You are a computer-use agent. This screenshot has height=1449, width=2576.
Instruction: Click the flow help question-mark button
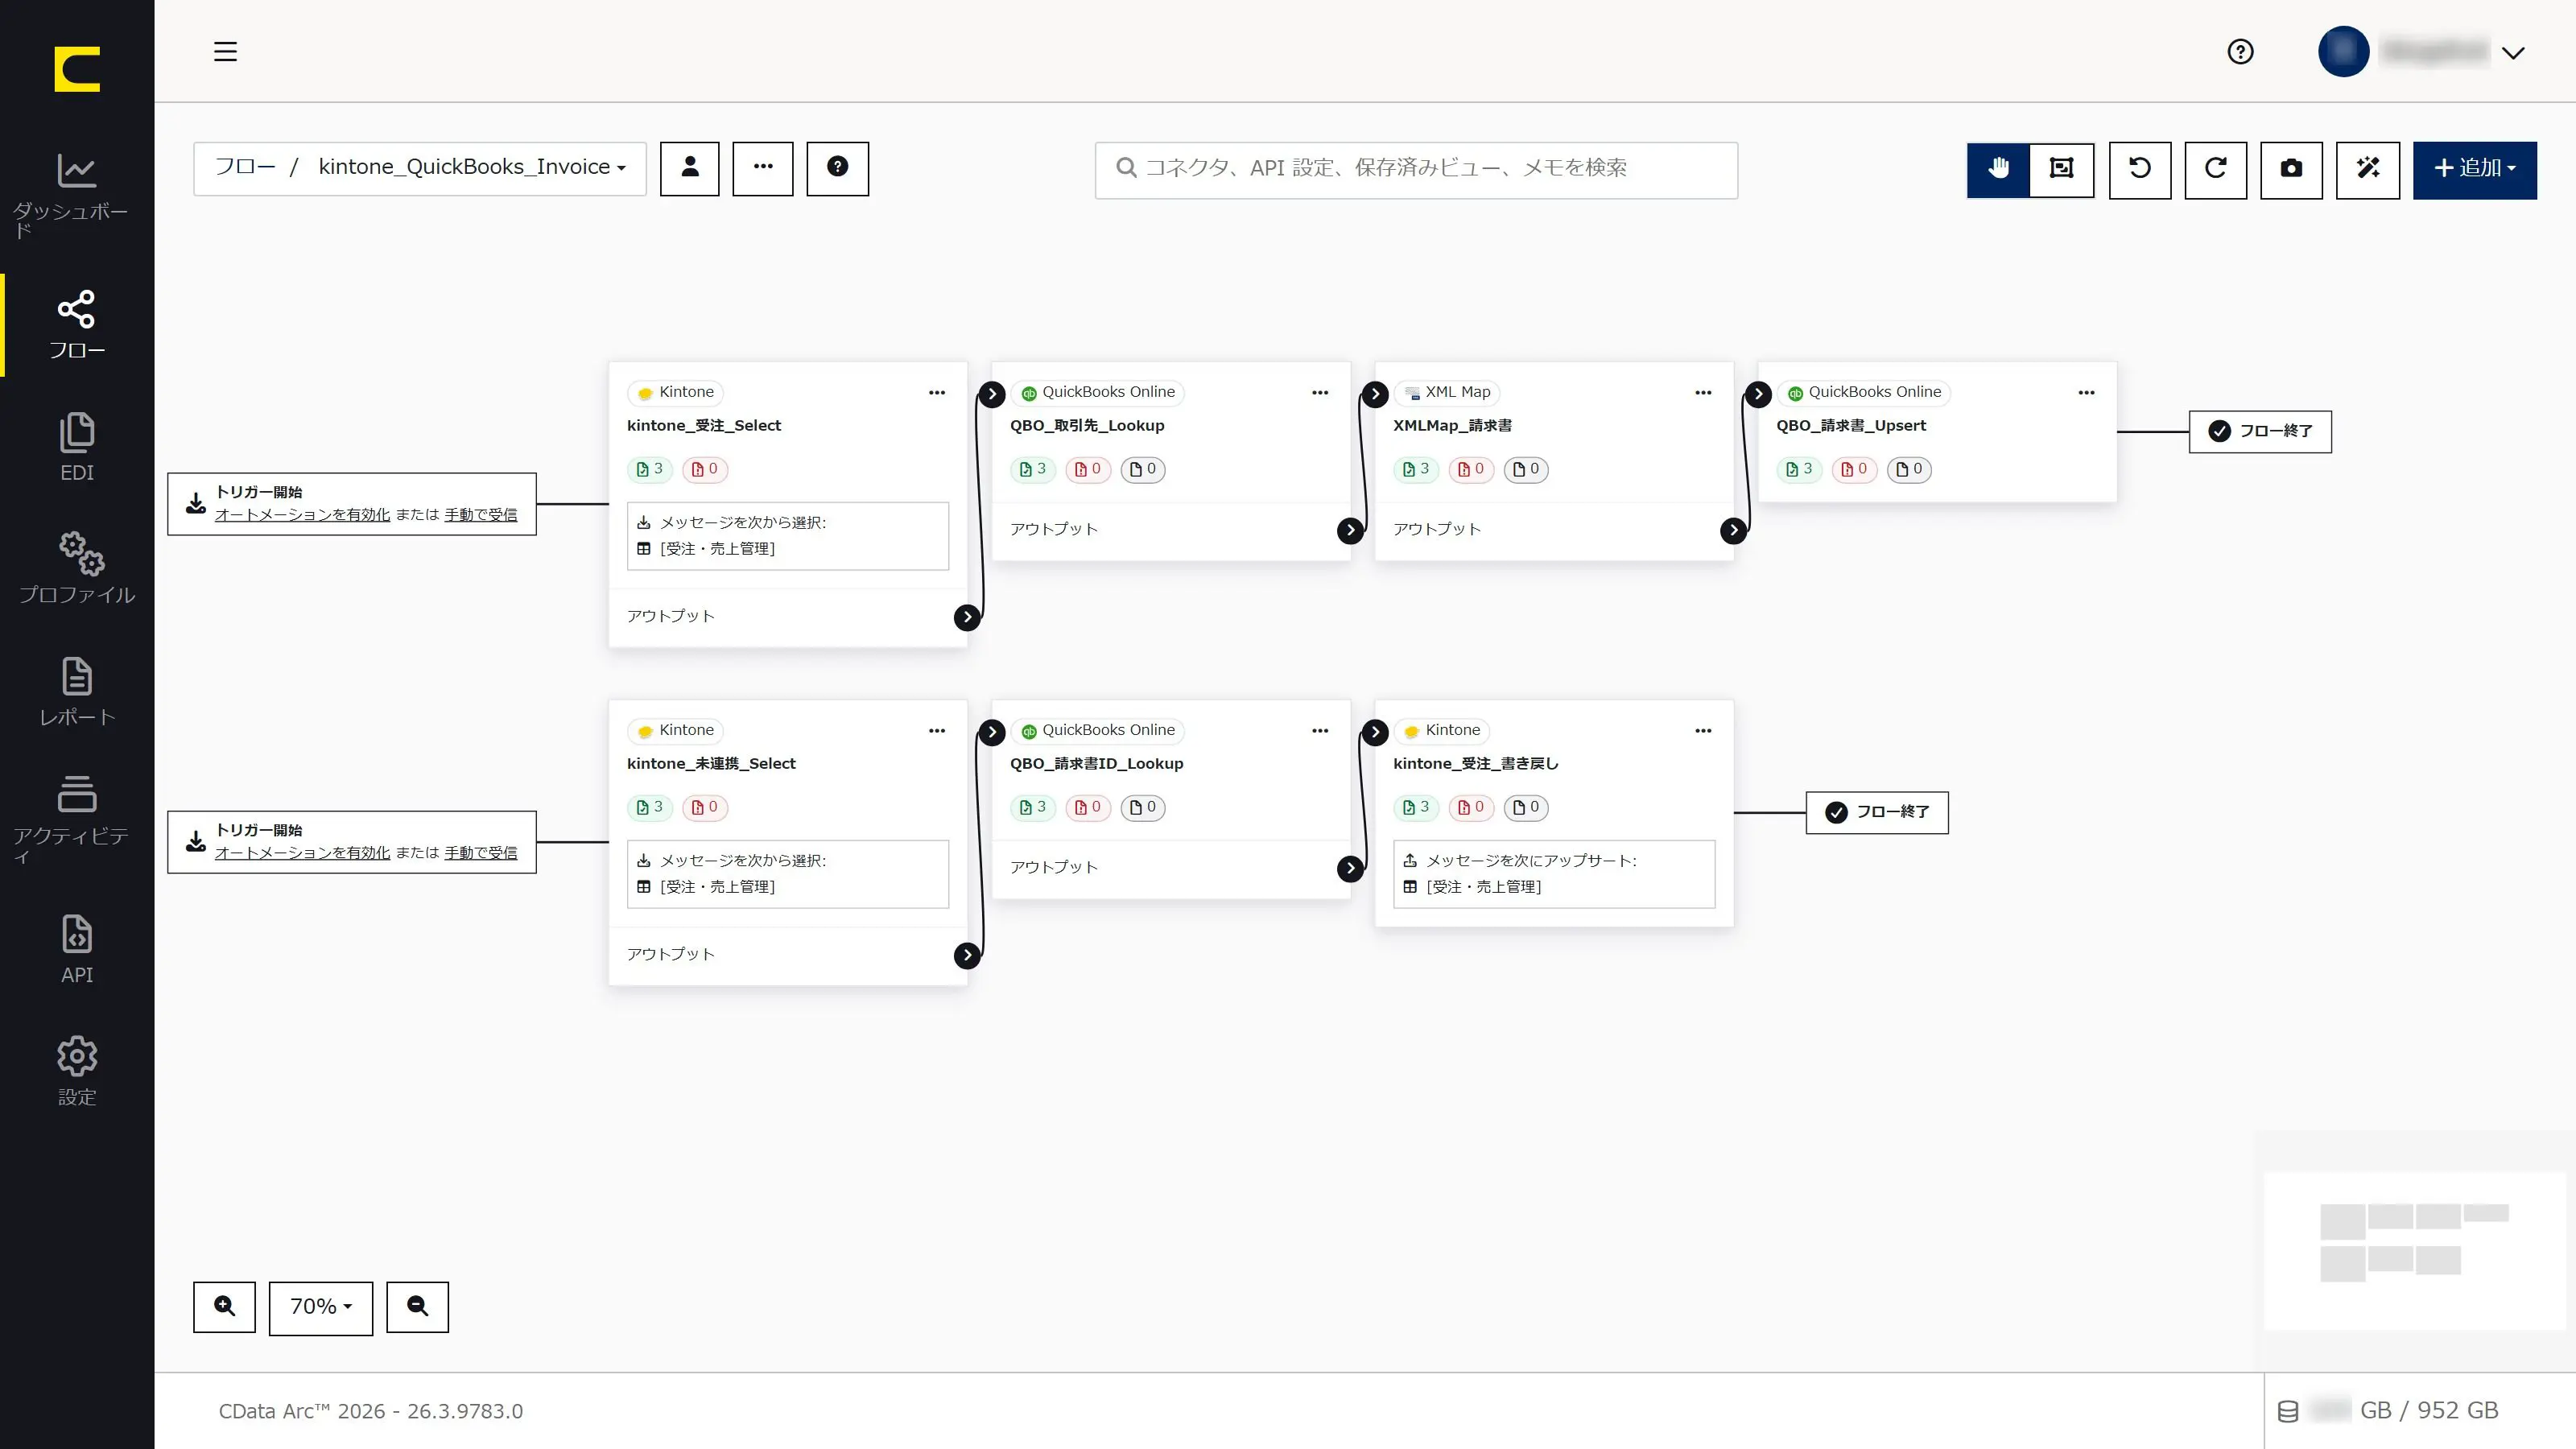point(838,168)
